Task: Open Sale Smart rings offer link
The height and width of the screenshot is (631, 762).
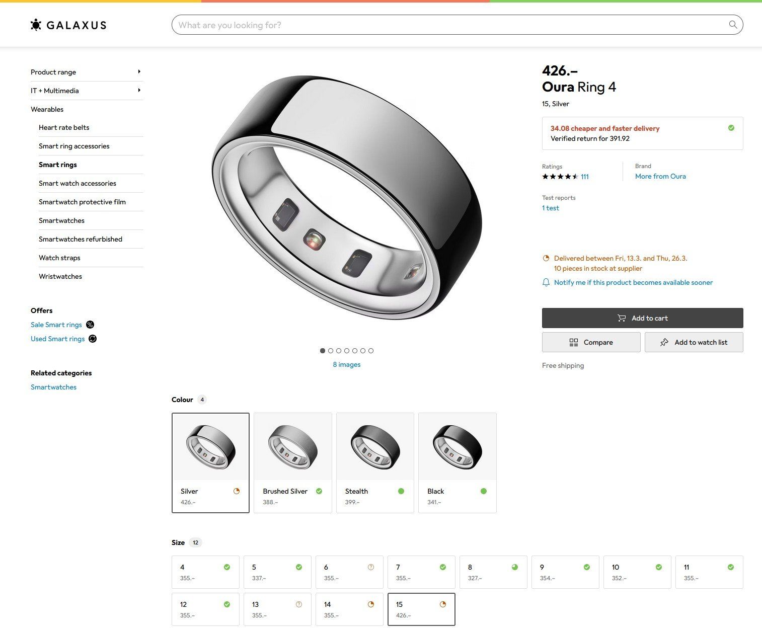Action: pos(56,325)
